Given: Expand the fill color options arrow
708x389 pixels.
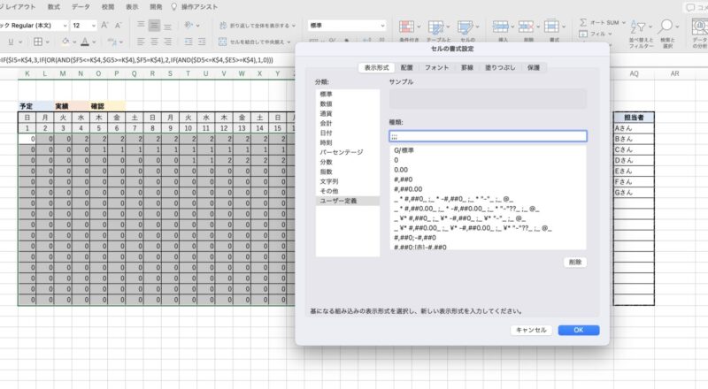Looking at the screenshot, I should pyautogui.click(x=74, y=42).
